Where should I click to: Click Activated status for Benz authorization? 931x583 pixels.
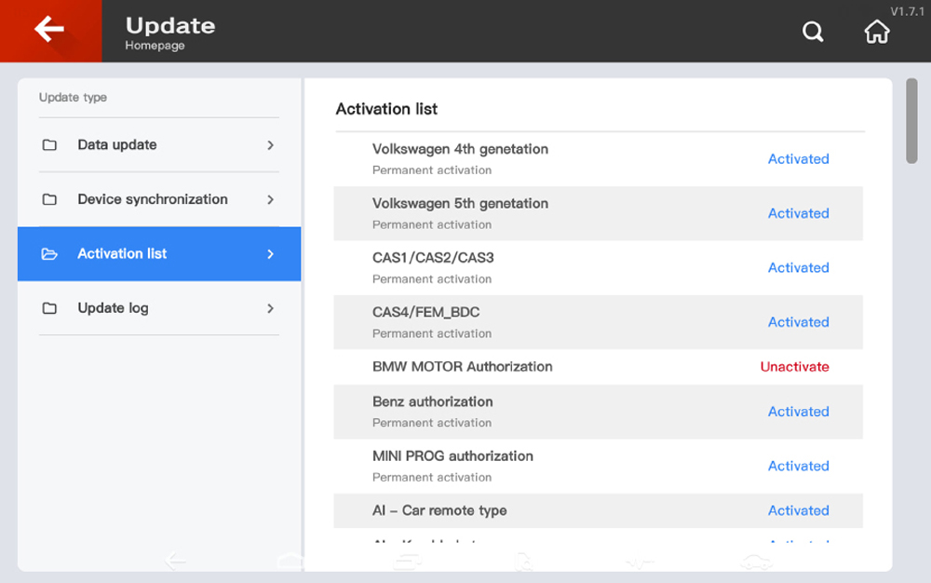798,412
